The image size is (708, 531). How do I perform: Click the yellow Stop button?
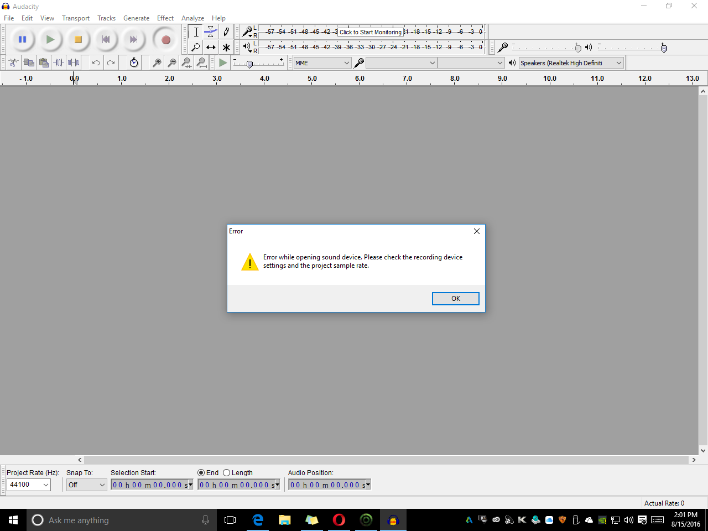click(78, 39)
